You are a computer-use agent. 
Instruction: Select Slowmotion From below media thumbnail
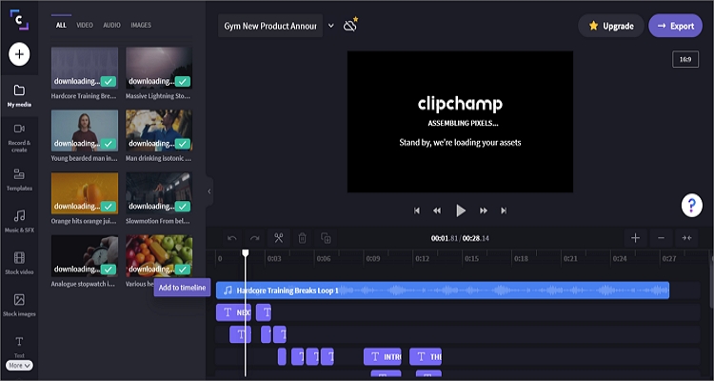coord(159,193)
